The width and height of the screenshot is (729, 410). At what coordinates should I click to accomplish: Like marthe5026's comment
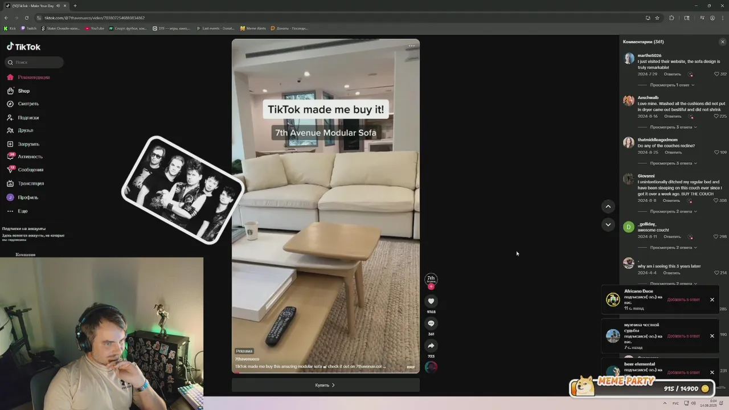[717, 74]
